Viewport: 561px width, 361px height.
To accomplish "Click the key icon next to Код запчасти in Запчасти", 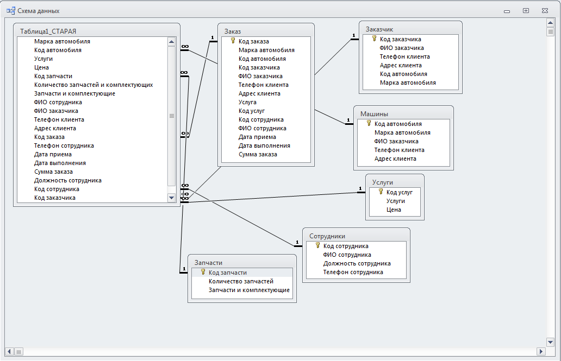I will (203, 272).
